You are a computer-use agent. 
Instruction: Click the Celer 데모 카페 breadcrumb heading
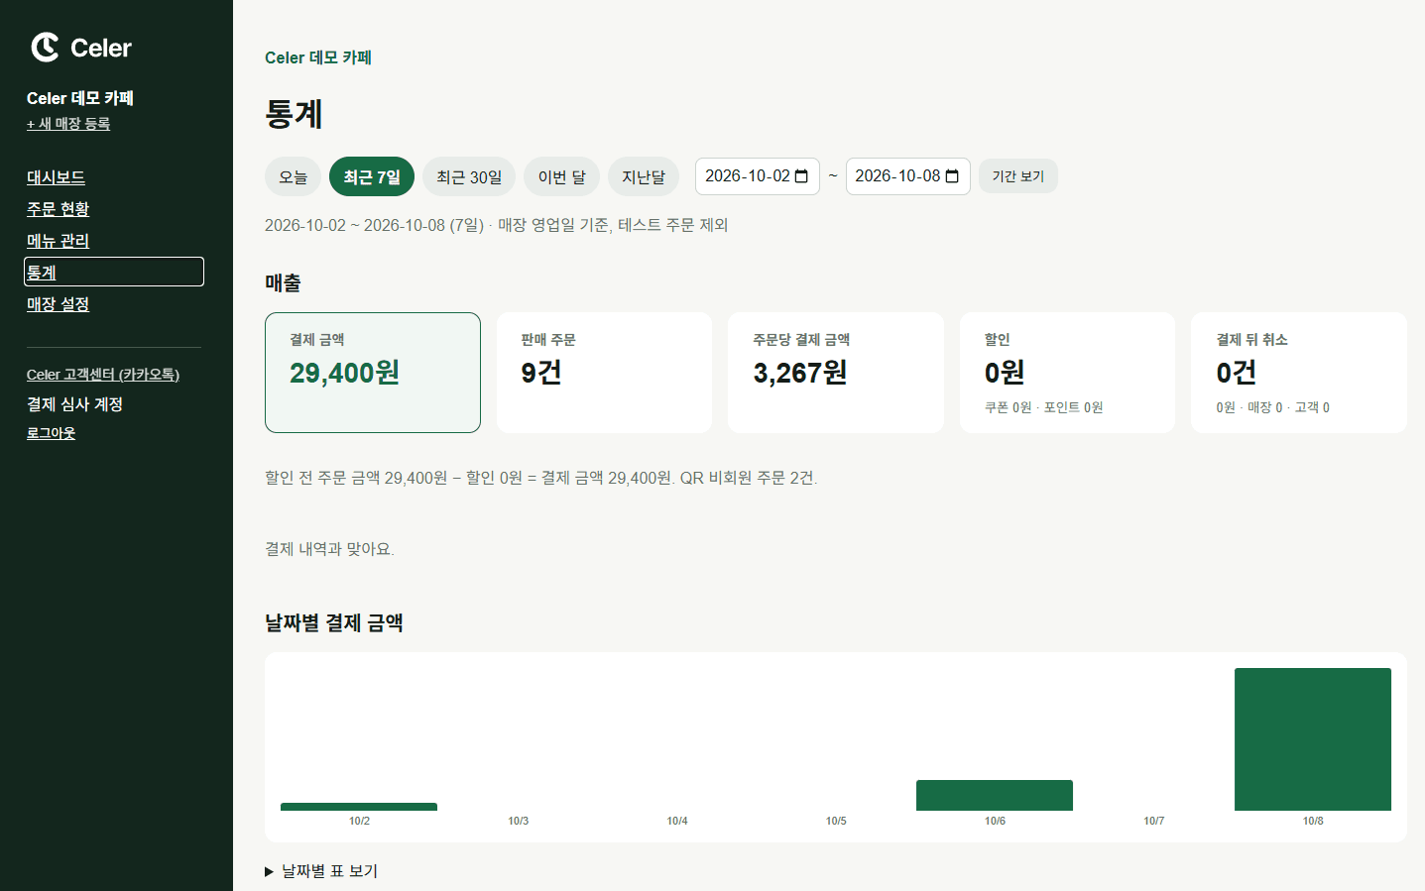pos(318,57)
